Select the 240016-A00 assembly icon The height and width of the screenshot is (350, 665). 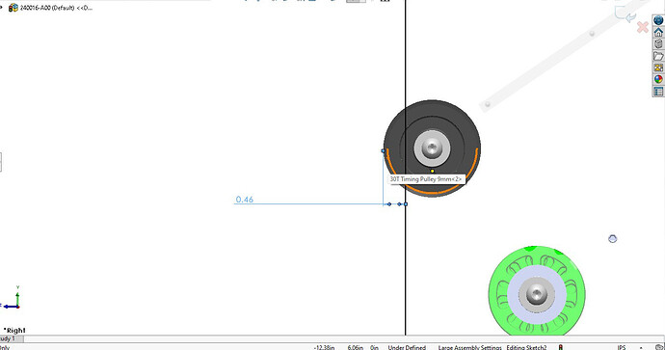13,8
